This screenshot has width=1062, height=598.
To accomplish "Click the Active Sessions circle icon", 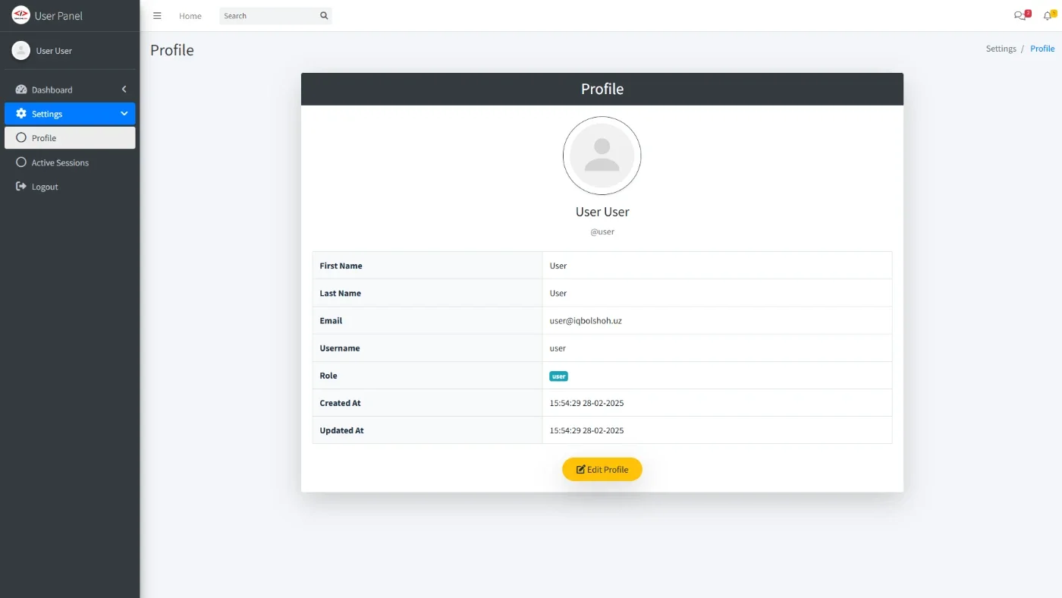I will (x=21, y=162).
